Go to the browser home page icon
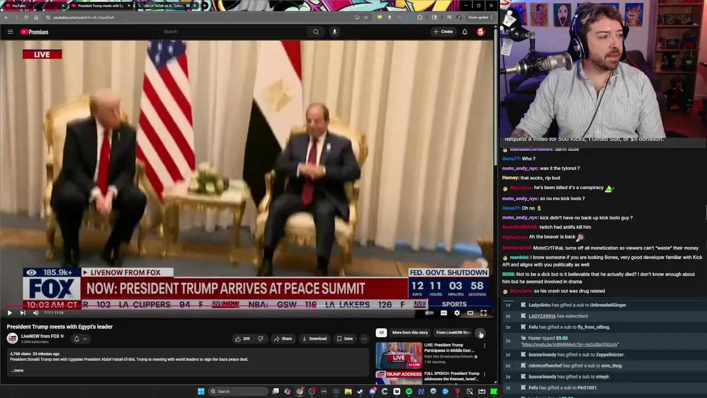707x398 pixels. tap(36, 17)
